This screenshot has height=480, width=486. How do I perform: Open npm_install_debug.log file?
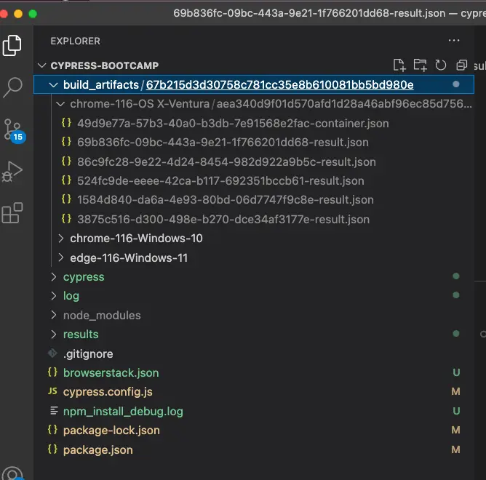click(x=123, y=412)
